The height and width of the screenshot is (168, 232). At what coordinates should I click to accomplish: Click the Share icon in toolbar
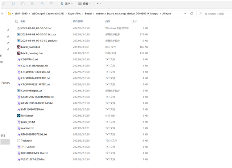click(x=42, y=4)
